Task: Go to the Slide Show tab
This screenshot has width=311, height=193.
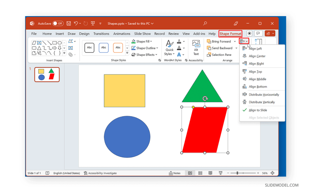Action: [142, 34]
